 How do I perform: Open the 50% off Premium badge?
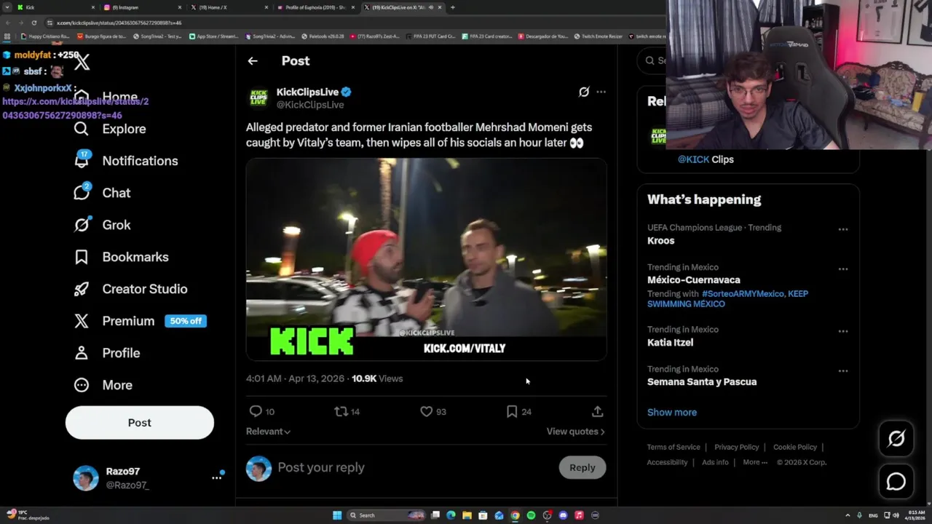click(x=186, y=321)
